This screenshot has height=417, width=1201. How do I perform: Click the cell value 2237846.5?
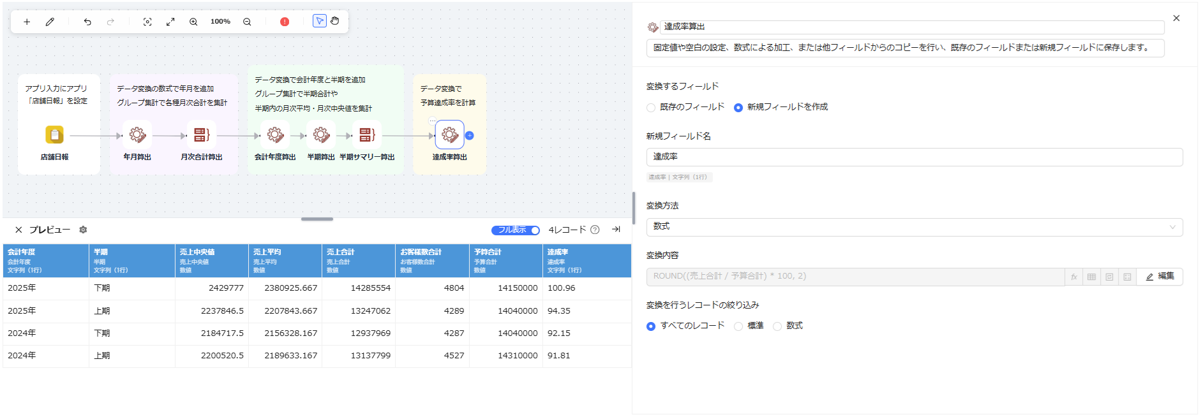223,311
